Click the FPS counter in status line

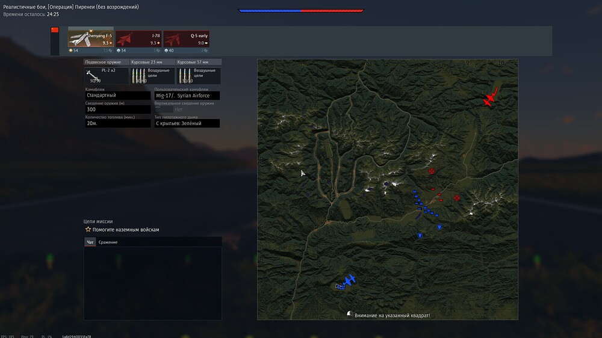tap(8, 336)
